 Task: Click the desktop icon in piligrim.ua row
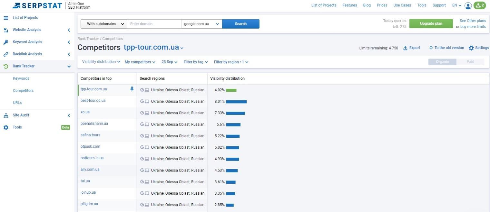[147, 205]
